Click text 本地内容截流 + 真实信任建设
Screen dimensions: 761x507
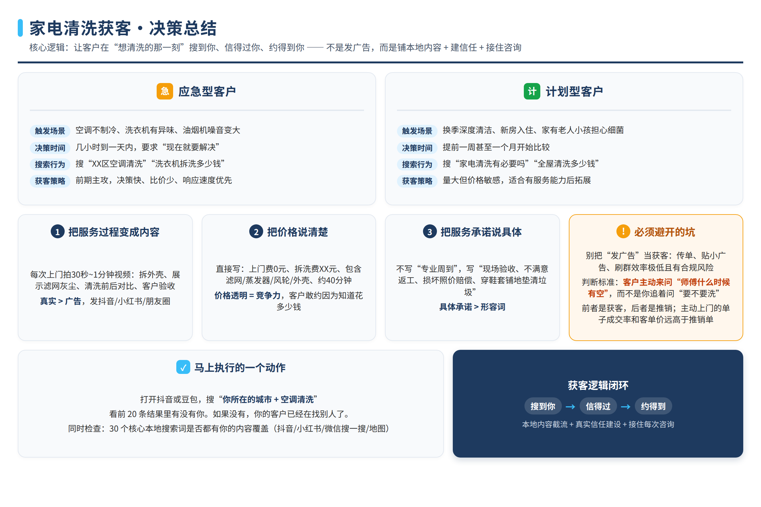click(x=572, y=424)
